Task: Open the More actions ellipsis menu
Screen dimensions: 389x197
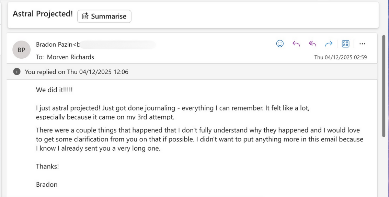Action: [362, 44]
